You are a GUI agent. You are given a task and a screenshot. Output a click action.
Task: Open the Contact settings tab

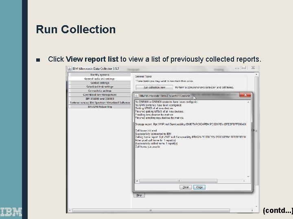100,83
